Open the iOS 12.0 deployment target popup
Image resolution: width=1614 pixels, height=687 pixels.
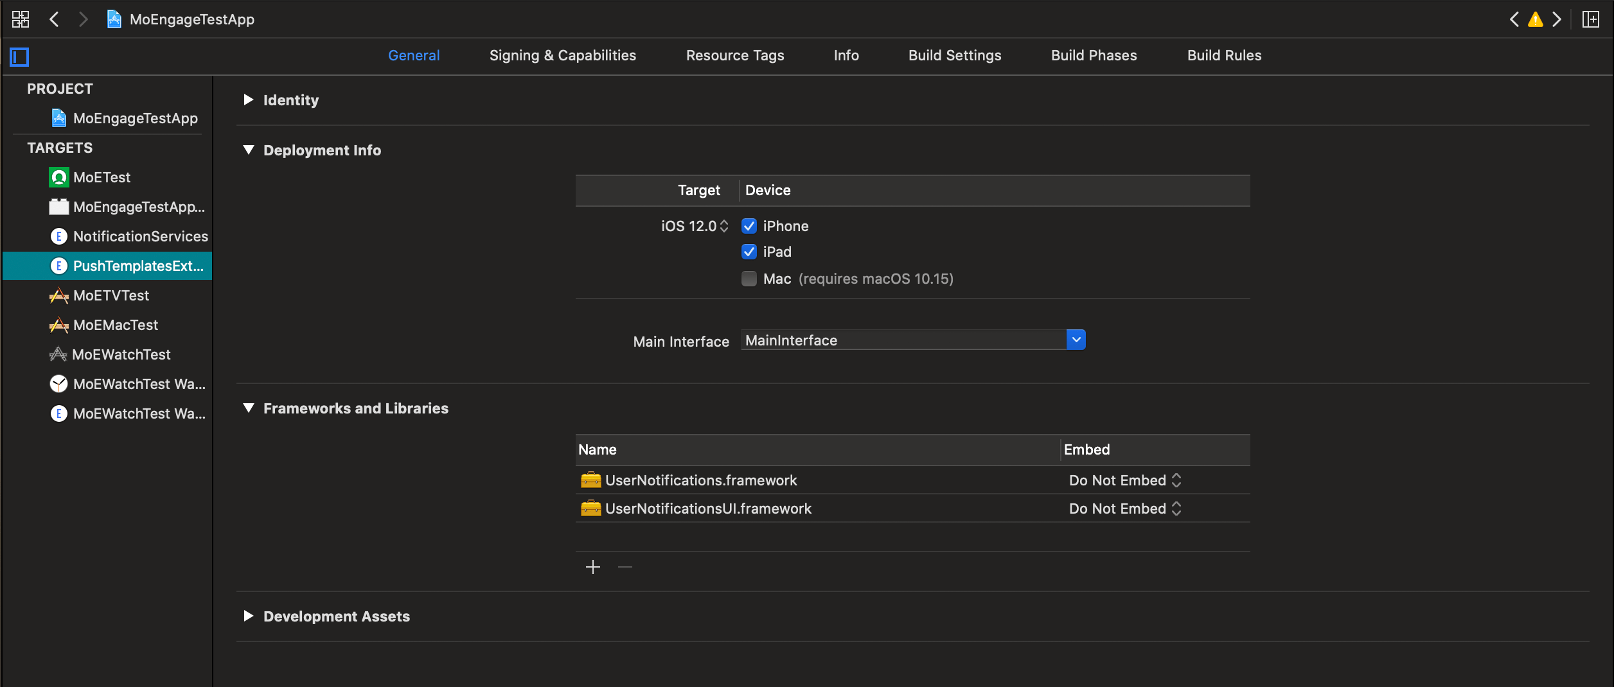(695, 226)
